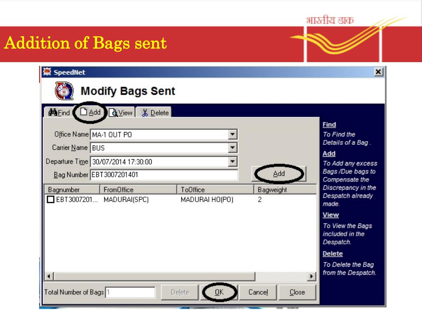
Task: Select the MADURAI(SPC) cell
Action: click(126, 200)
